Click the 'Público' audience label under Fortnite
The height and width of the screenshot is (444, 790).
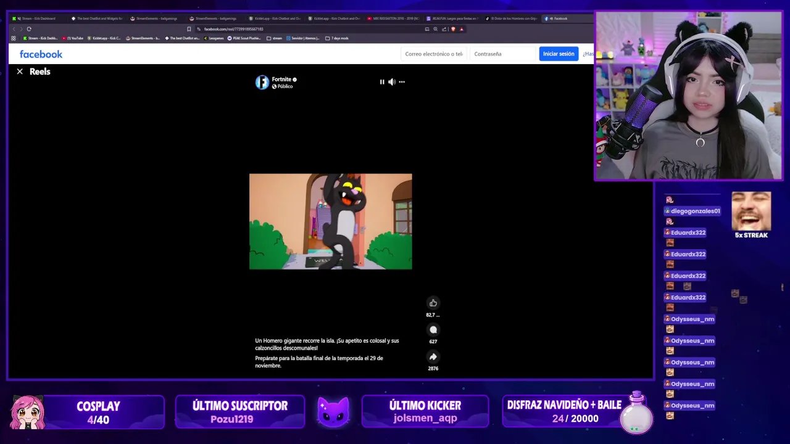285,86
